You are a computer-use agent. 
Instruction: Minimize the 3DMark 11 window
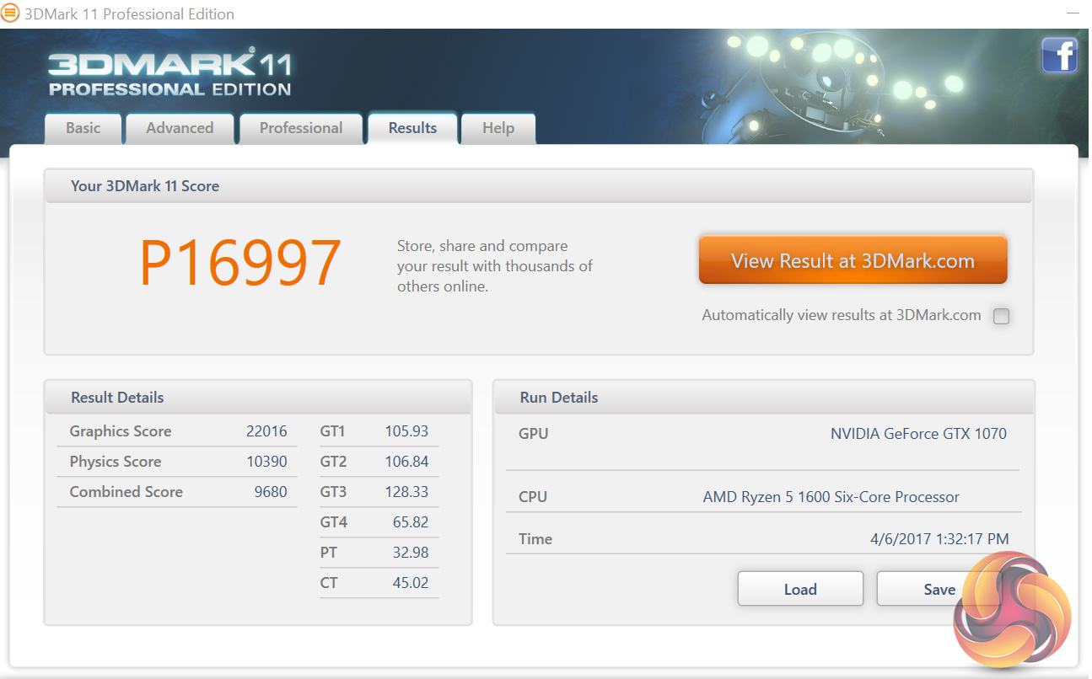coord(1073,13)
